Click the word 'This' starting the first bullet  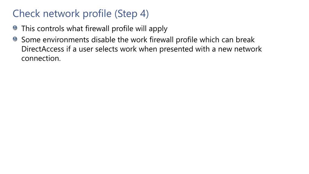[x=28, y=29]
